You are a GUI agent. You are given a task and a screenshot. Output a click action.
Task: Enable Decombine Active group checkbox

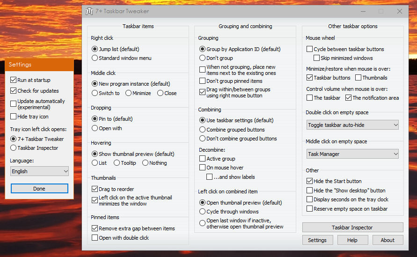point(217,159)
